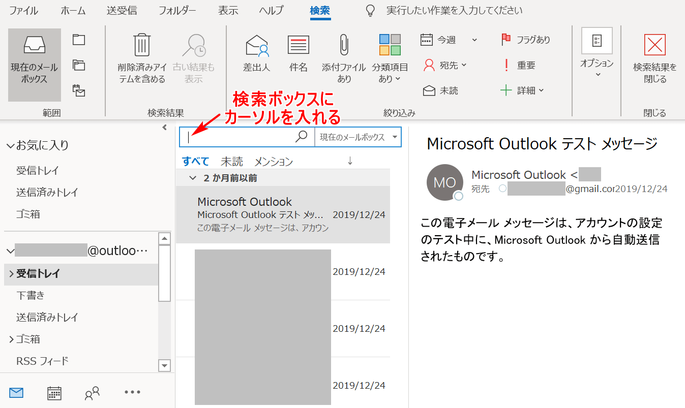
Task: Expand account Inbox (受信トレイ) folder
Action: 12,273
